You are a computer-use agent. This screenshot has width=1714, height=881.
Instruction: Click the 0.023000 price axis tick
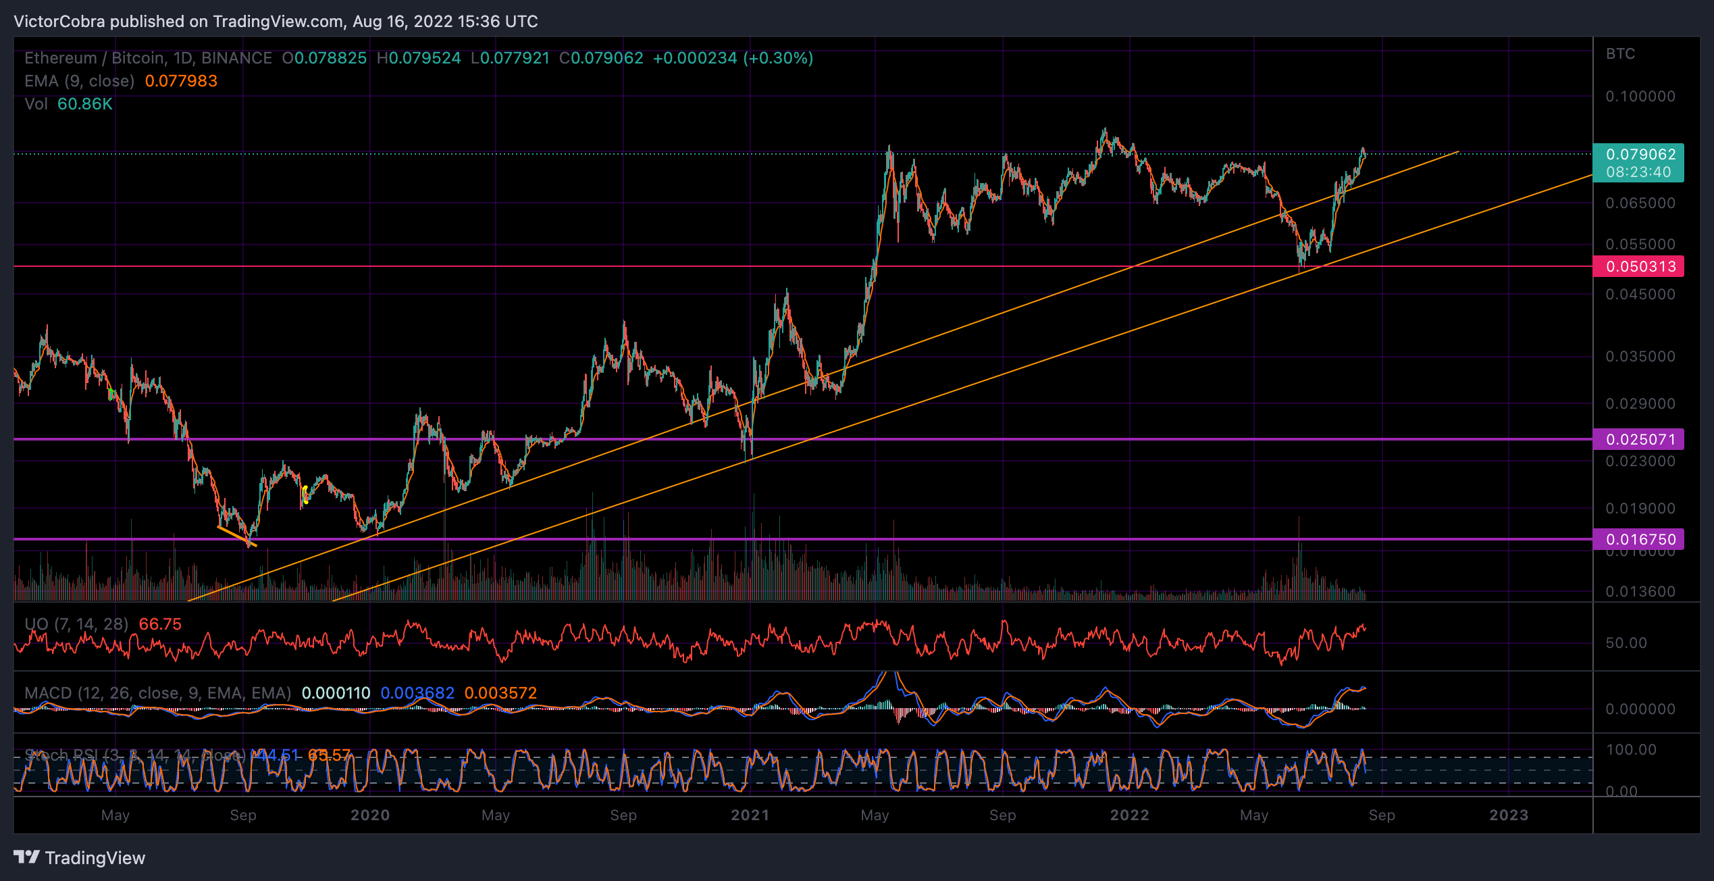click(1640, 461)
